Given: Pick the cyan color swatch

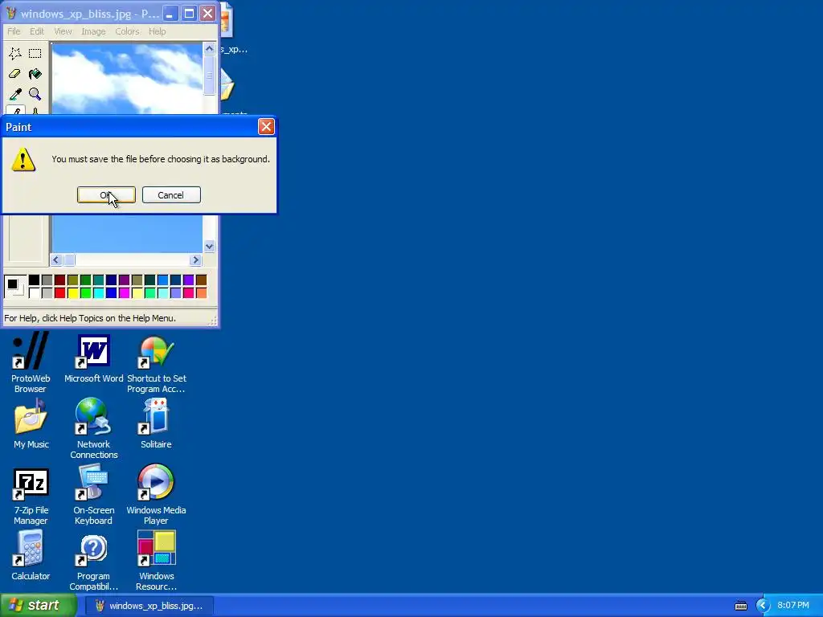Looking at the screenshot, I should pos(98,292).
